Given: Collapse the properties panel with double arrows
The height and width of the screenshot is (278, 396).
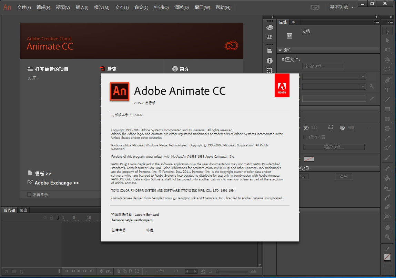Looking at the screenshot, I should [377, 17].
